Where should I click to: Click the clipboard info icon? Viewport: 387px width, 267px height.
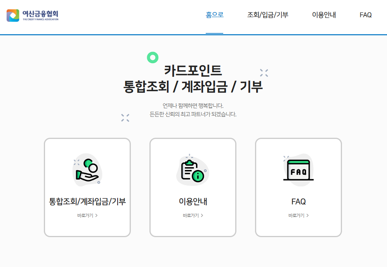point(193,170)
